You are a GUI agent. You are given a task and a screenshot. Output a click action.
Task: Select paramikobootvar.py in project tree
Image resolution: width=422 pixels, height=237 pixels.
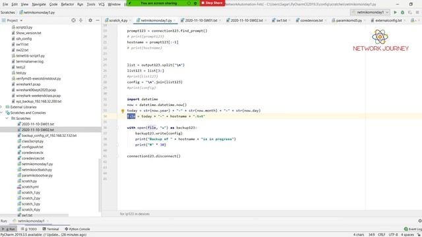coord(37,176)
